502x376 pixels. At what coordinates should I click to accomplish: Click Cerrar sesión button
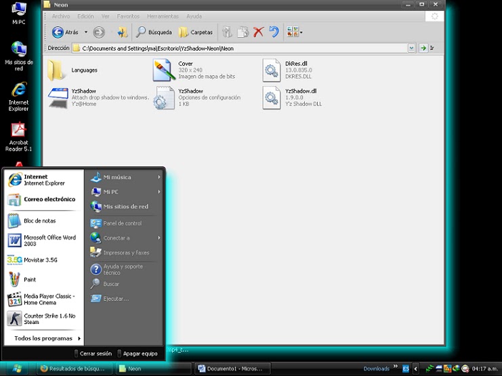tap(93, 354)
